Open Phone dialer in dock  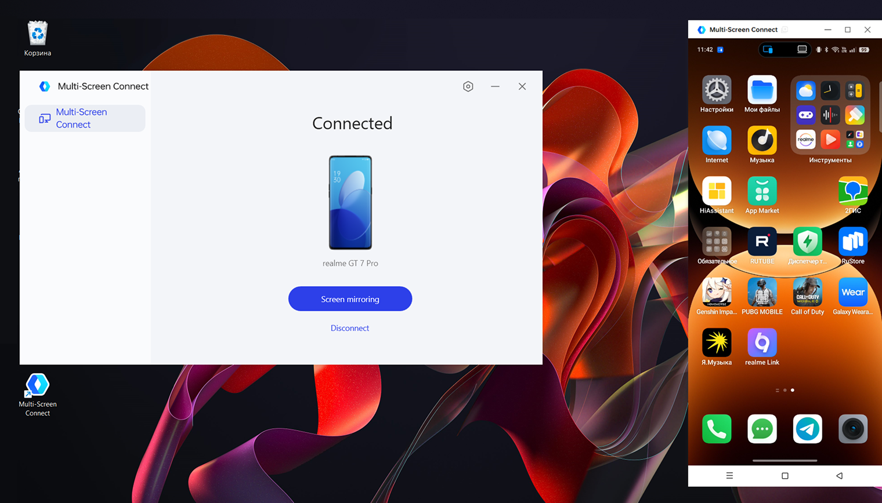point(717,429)
